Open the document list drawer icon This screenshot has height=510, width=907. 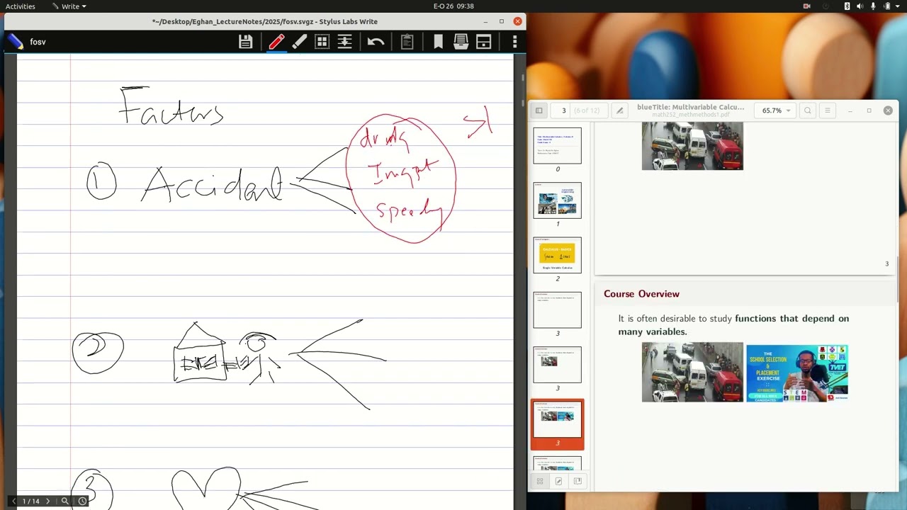click(461, 42)
